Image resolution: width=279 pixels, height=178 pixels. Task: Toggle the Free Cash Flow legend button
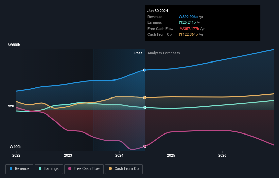(x=84, y=169)
